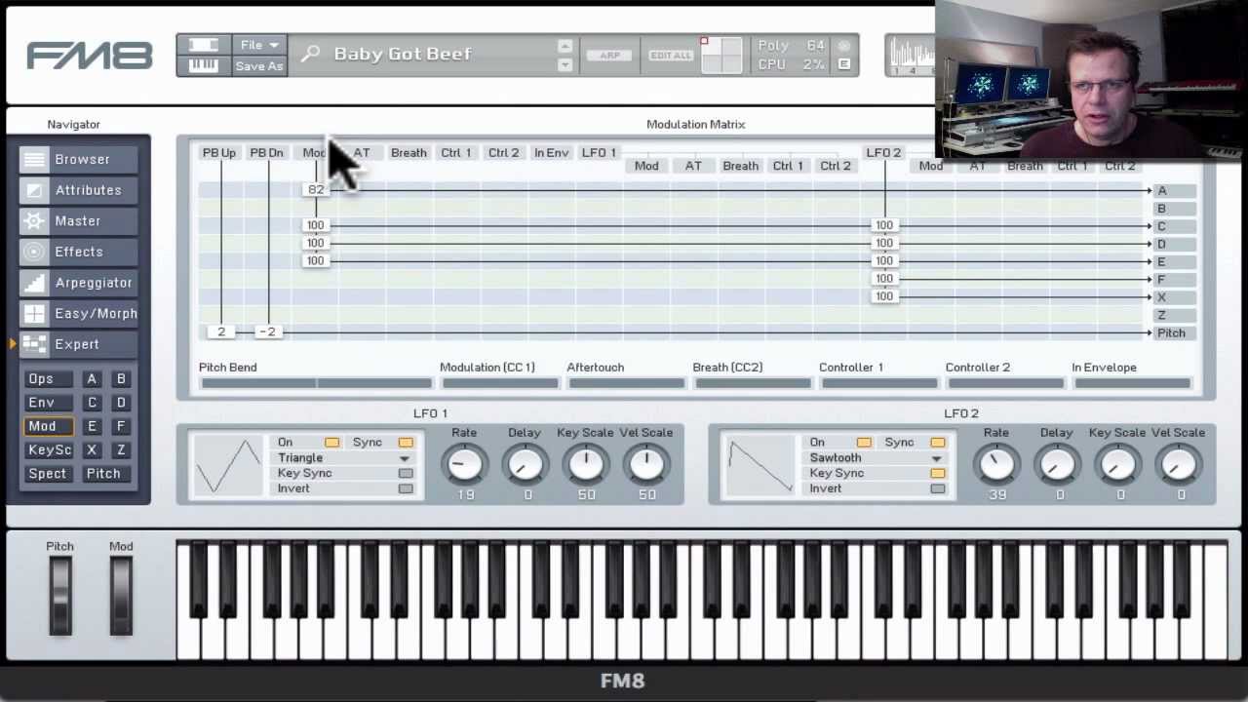Viewport: 1248px width, 702px height.
Task: Toggle LFO 1 On switch
Action: coord(331,443)
